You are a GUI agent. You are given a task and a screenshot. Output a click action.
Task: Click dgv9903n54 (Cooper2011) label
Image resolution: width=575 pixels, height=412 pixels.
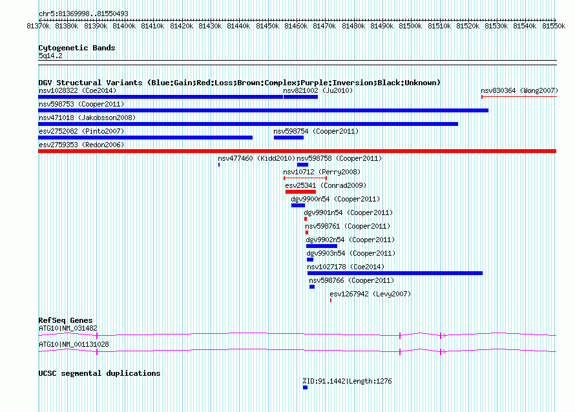pyautogui.click(x=351, y=253)
